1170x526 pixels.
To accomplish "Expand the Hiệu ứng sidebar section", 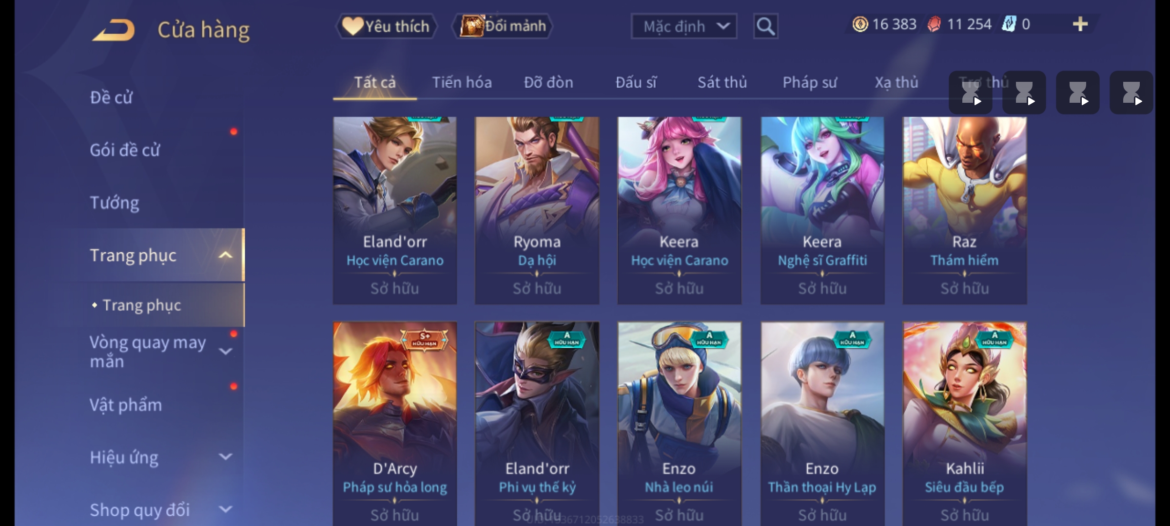I will pyautogui.click(x=225, y=457).
